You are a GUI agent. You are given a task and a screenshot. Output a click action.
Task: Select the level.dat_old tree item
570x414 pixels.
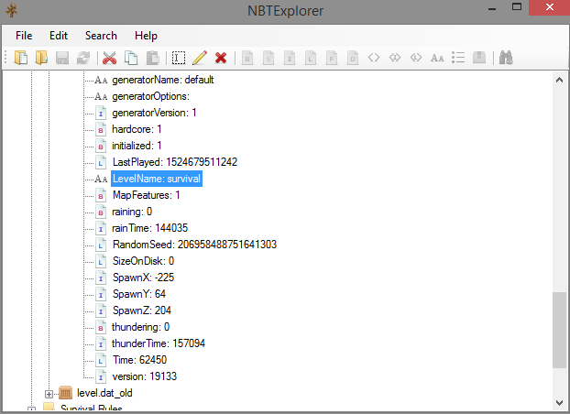[104, 393]
